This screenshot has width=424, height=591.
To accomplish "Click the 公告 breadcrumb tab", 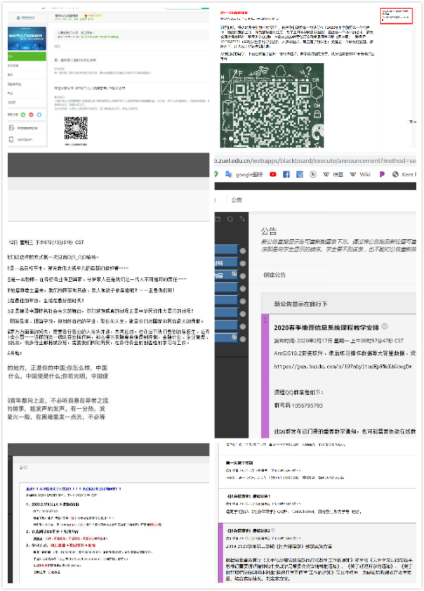I will (x=237, y=200).
